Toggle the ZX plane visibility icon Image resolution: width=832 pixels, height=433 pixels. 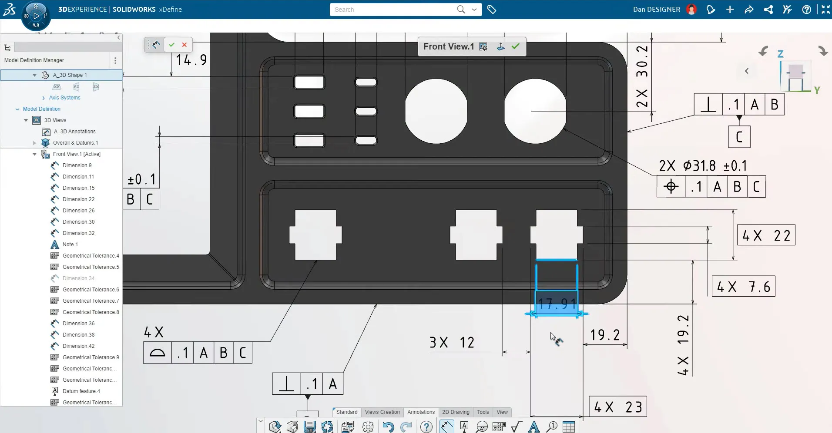[96, 87]
